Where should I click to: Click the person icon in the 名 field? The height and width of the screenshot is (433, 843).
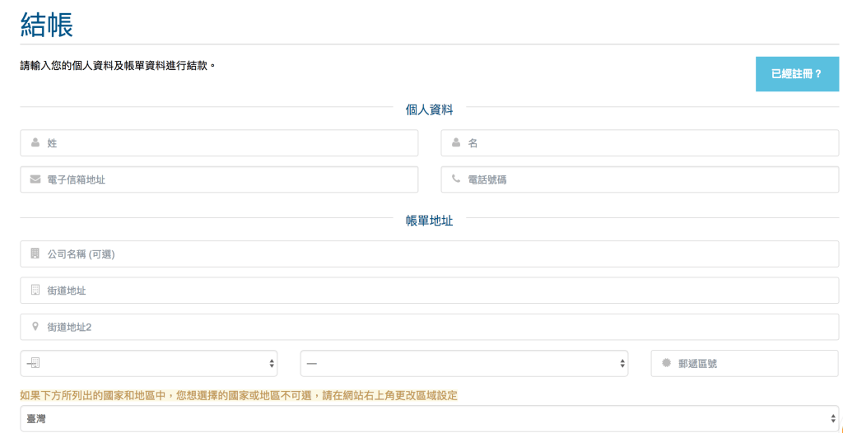tap(456, 142)
